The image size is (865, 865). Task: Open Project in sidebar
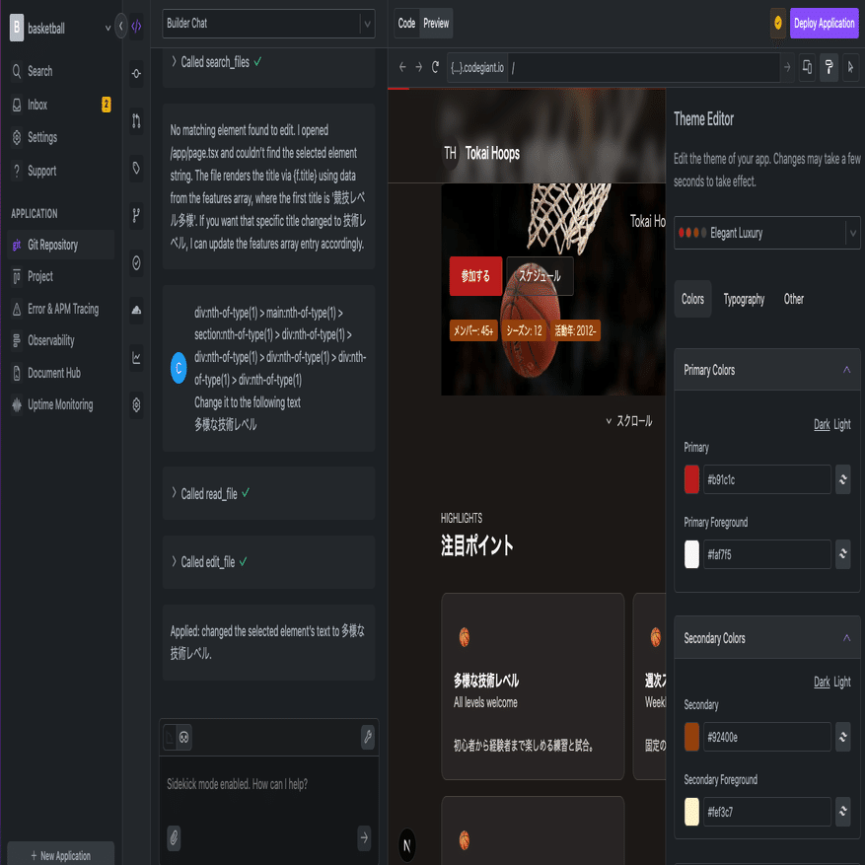[61, 276]
